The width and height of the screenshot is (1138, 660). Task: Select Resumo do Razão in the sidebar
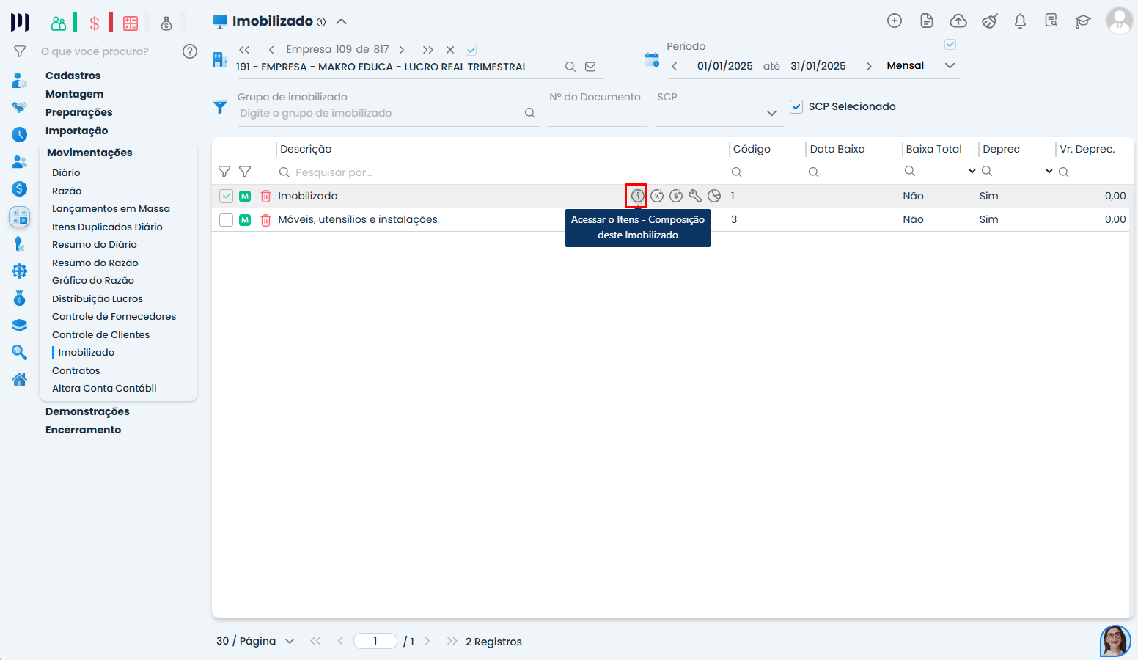(x=95, y=263)
